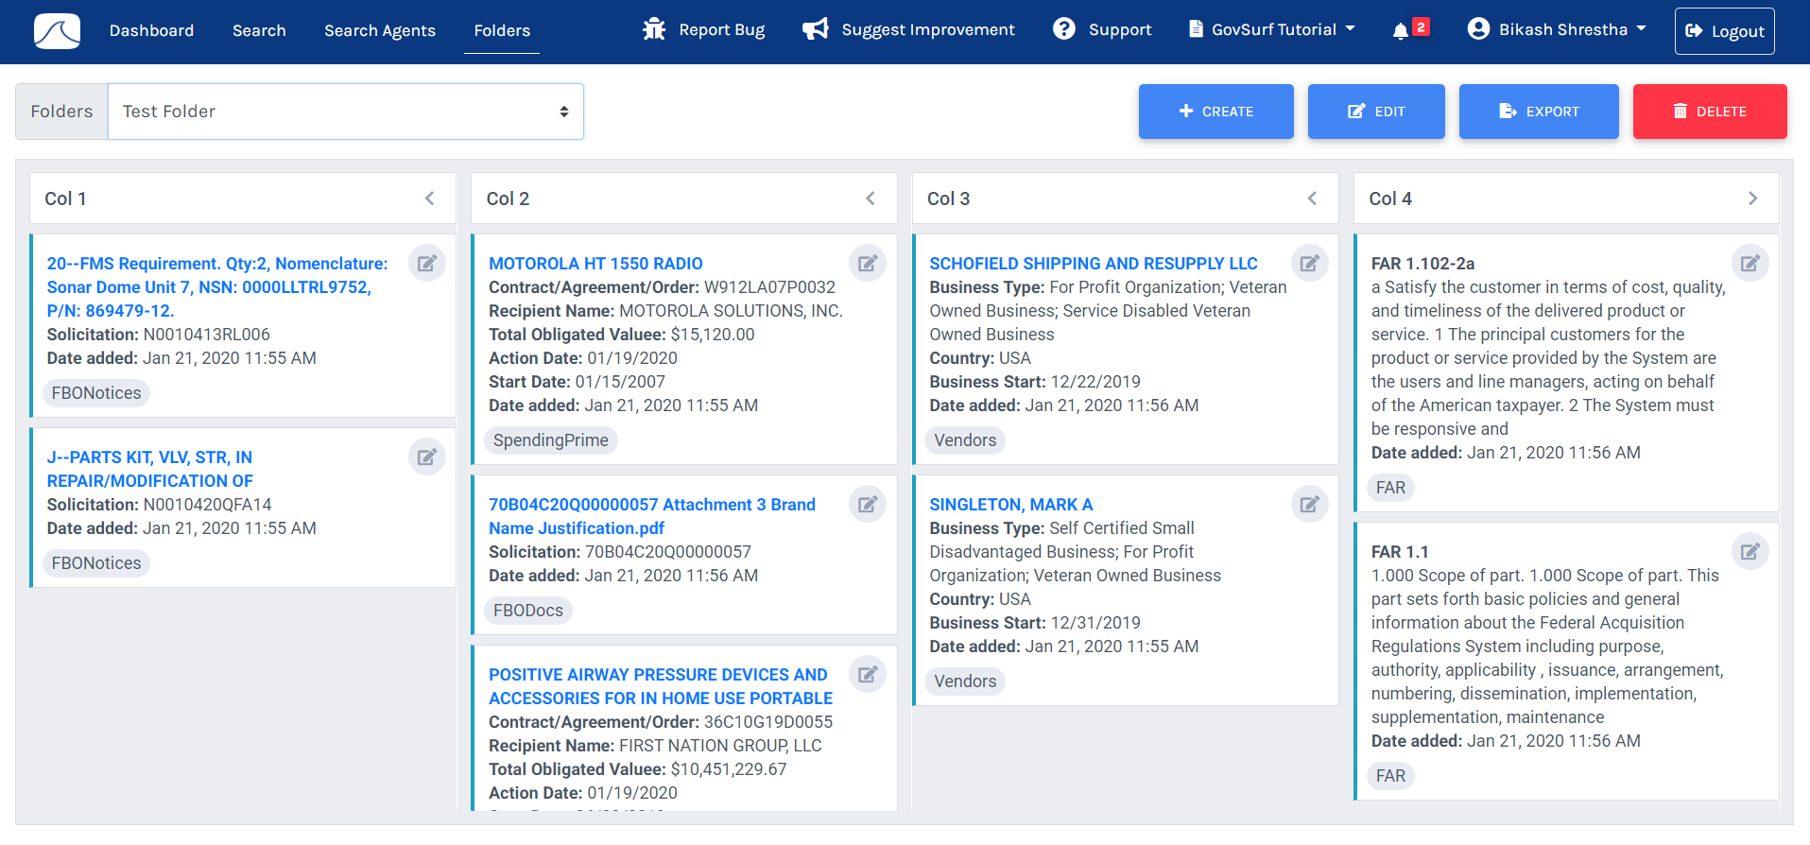Click the user avatar icon beside Bikash Shrestha

click(x=1478, y=29)
